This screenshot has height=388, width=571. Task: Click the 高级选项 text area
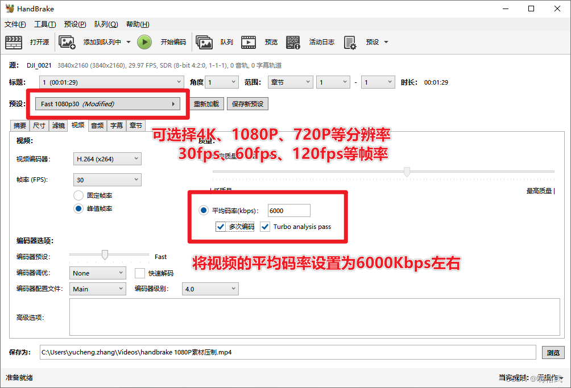pos(315,317)
